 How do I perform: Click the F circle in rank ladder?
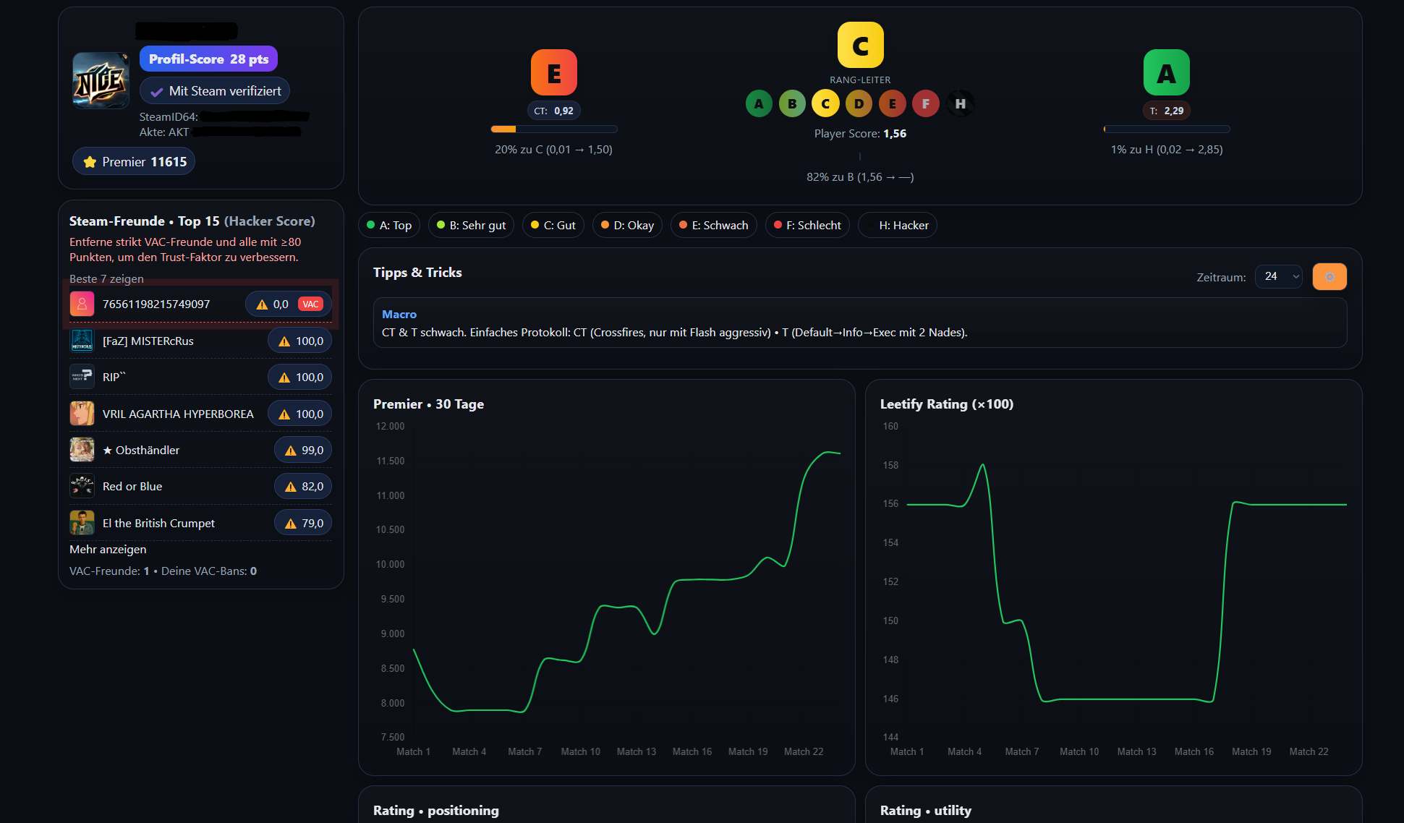coord(926,103)
